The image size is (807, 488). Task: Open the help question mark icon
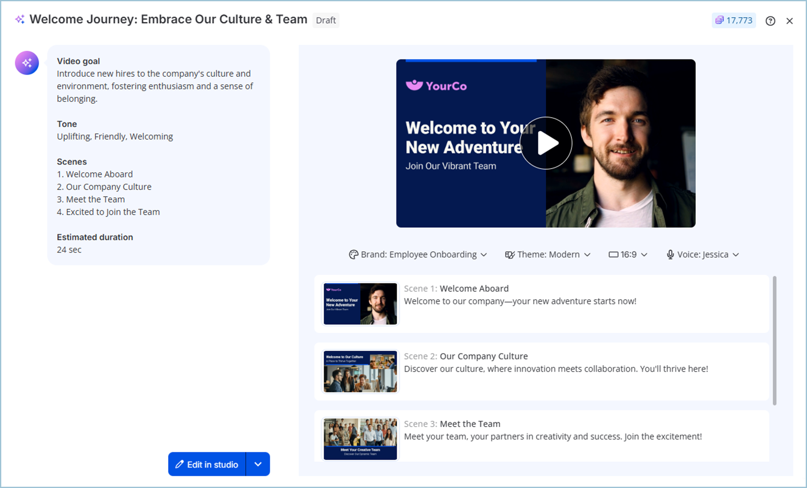point(770,20)
